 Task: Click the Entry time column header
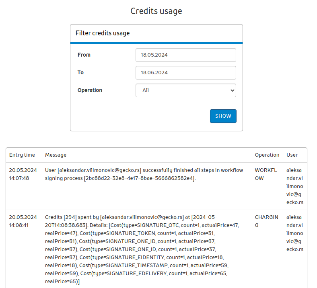(x=22, y=155)
